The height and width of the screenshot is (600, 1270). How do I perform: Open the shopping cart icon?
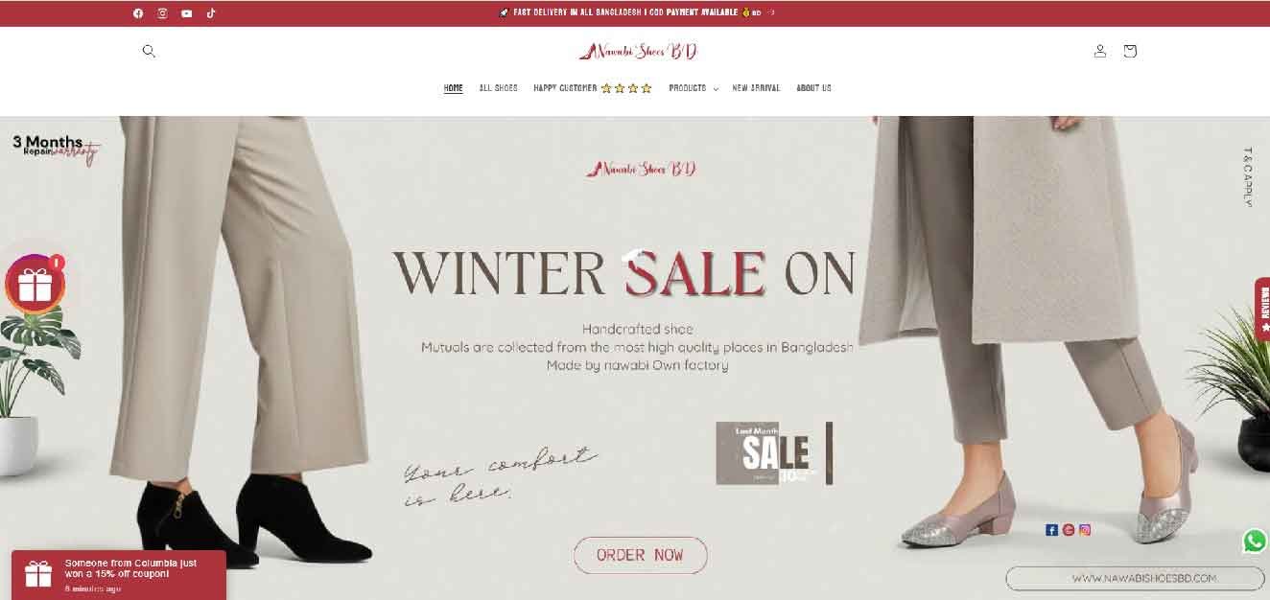click(x=1130, y=51)
